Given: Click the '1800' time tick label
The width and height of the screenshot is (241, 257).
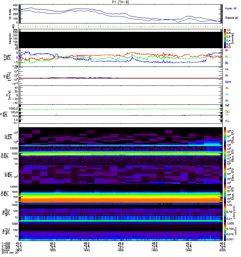Looking at the screenshot, I should (19, 250).
